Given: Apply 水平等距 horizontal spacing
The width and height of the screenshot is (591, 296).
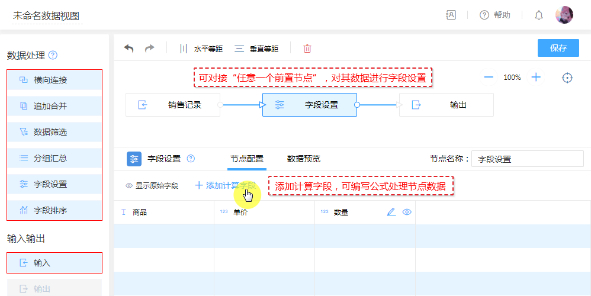Looking at the screenshot, I should [x=201, y=49].
